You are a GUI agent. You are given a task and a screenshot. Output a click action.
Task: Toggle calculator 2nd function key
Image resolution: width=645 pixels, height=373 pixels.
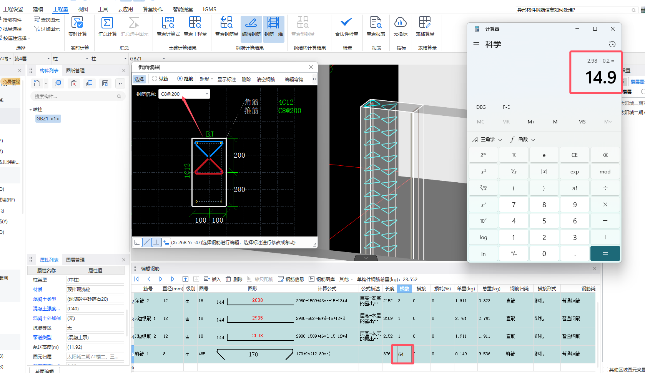483,155
